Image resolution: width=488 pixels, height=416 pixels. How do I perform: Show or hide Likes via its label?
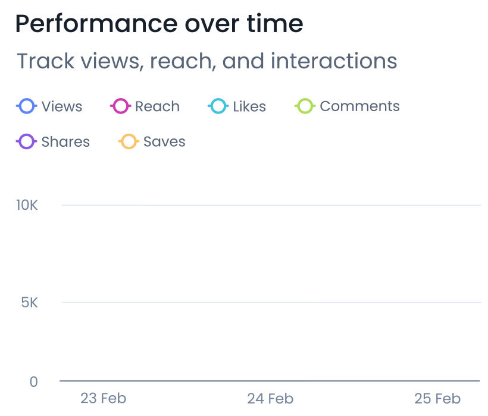(249, 106)
